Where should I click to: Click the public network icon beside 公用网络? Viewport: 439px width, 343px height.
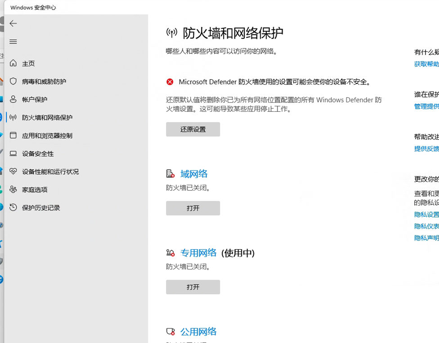point(170,332)
